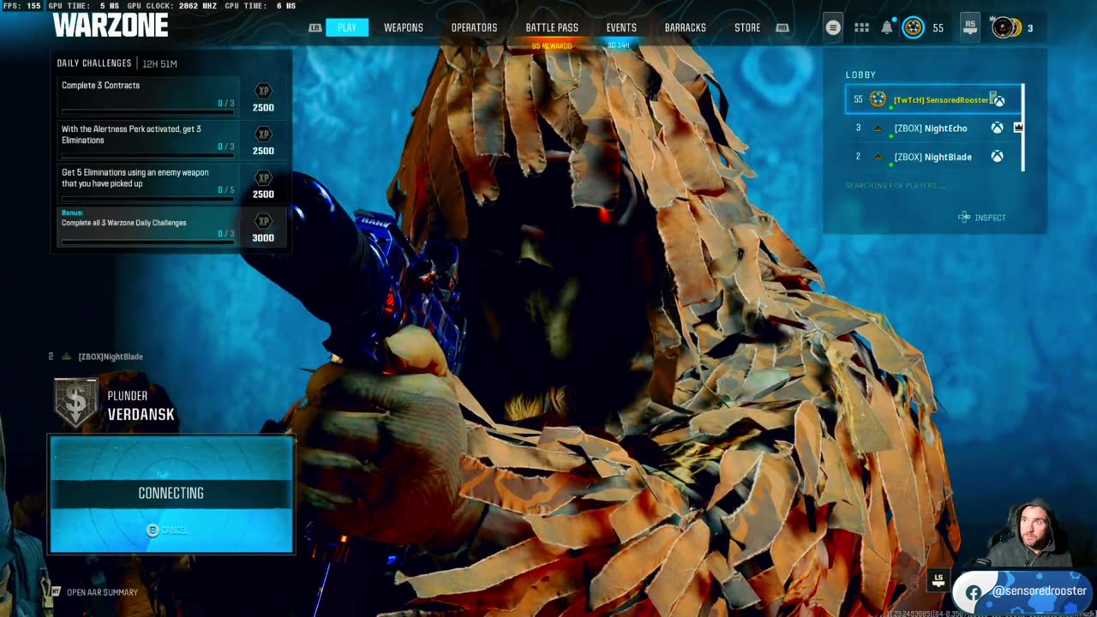1097x617 pixels.
Task: Click the Daily Challenges header
Action: pos(94,63)
